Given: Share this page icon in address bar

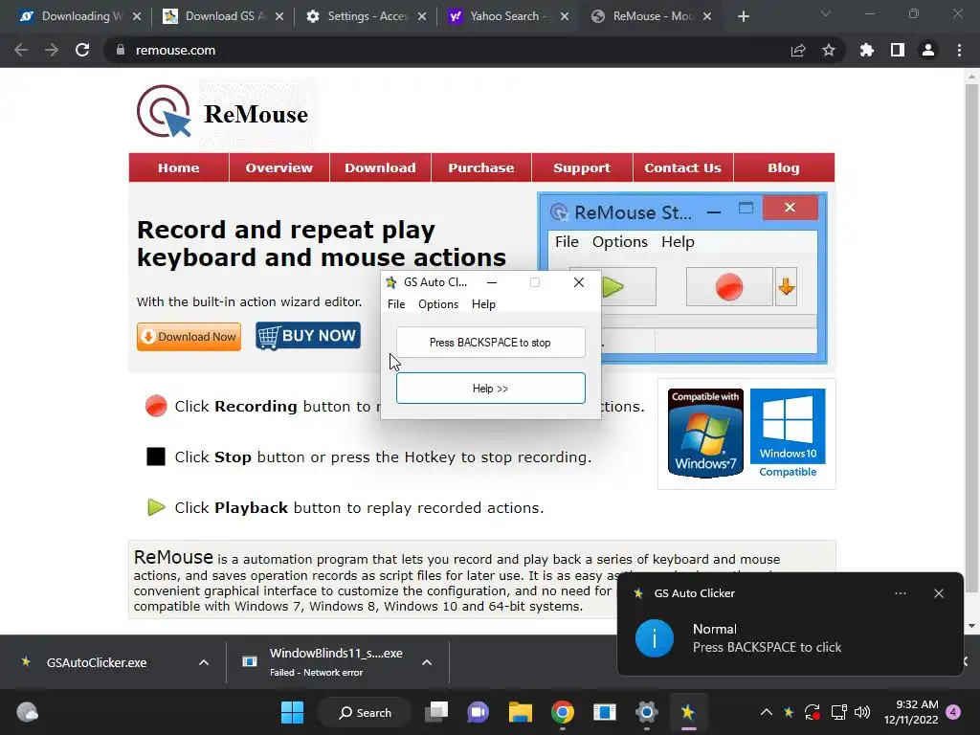Looking at the screenshot, I should coord(798,50).
